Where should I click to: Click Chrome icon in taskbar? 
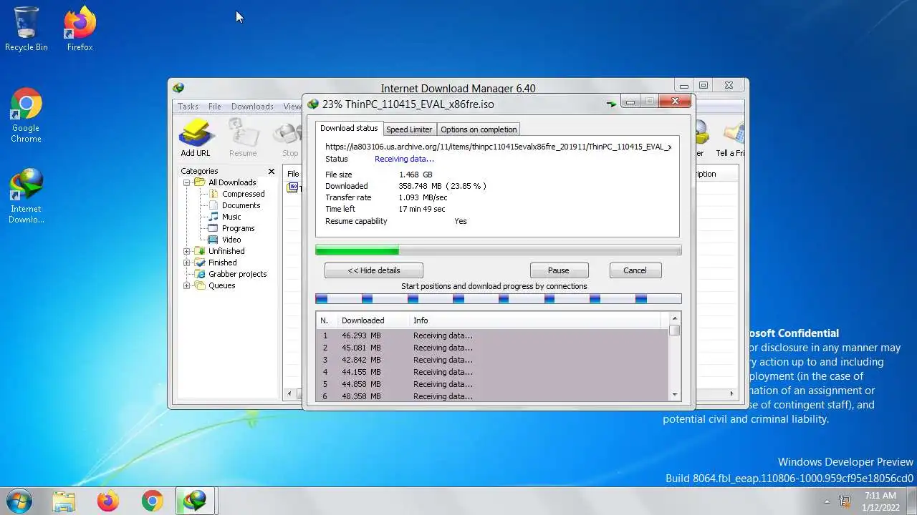(152, 501)
